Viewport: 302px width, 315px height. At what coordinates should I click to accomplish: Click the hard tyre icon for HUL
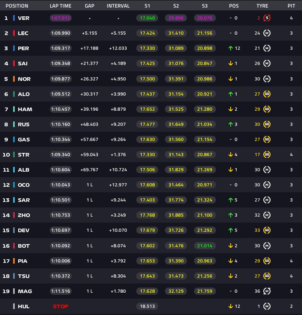[267, 306]
